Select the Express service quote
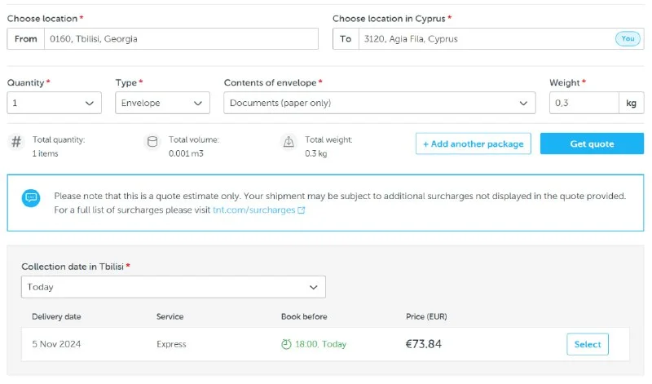Screen dimensions: 652x384 (x=587, y=344)
